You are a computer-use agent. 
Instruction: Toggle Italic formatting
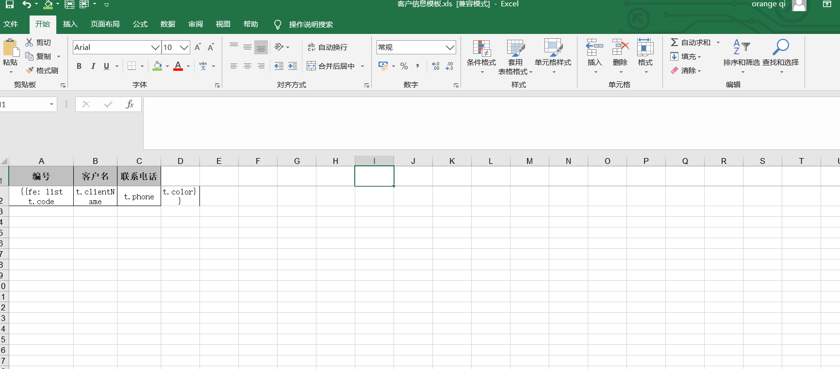click(x=93, y=66)
